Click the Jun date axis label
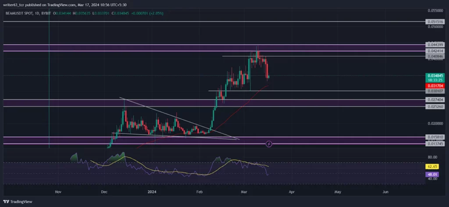The height and width of the screenshot is (207, 449). click(385, 192)
